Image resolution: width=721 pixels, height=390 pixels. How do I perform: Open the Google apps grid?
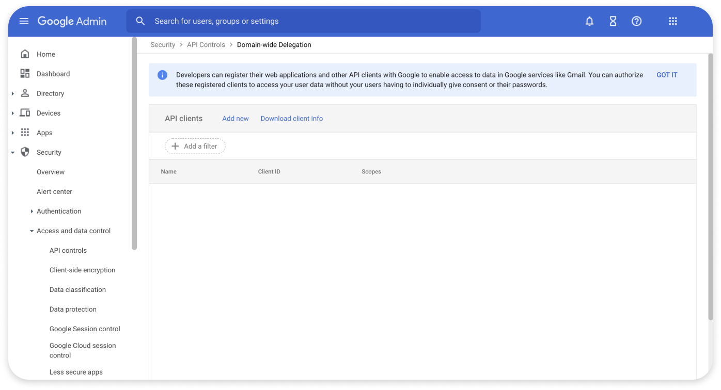[x=673, y=21]
